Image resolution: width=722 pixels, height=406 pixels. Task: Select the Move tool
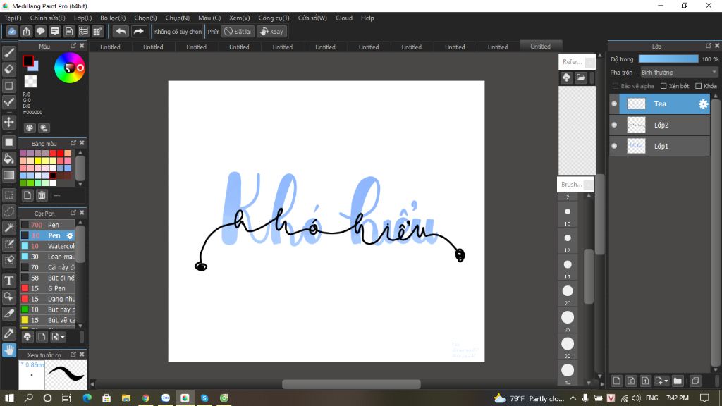click(x=8, y=122)
